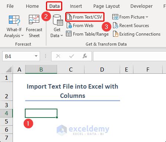Select row 2 header
This screenshot has height=142, width=166.
(x=6, y=91)
